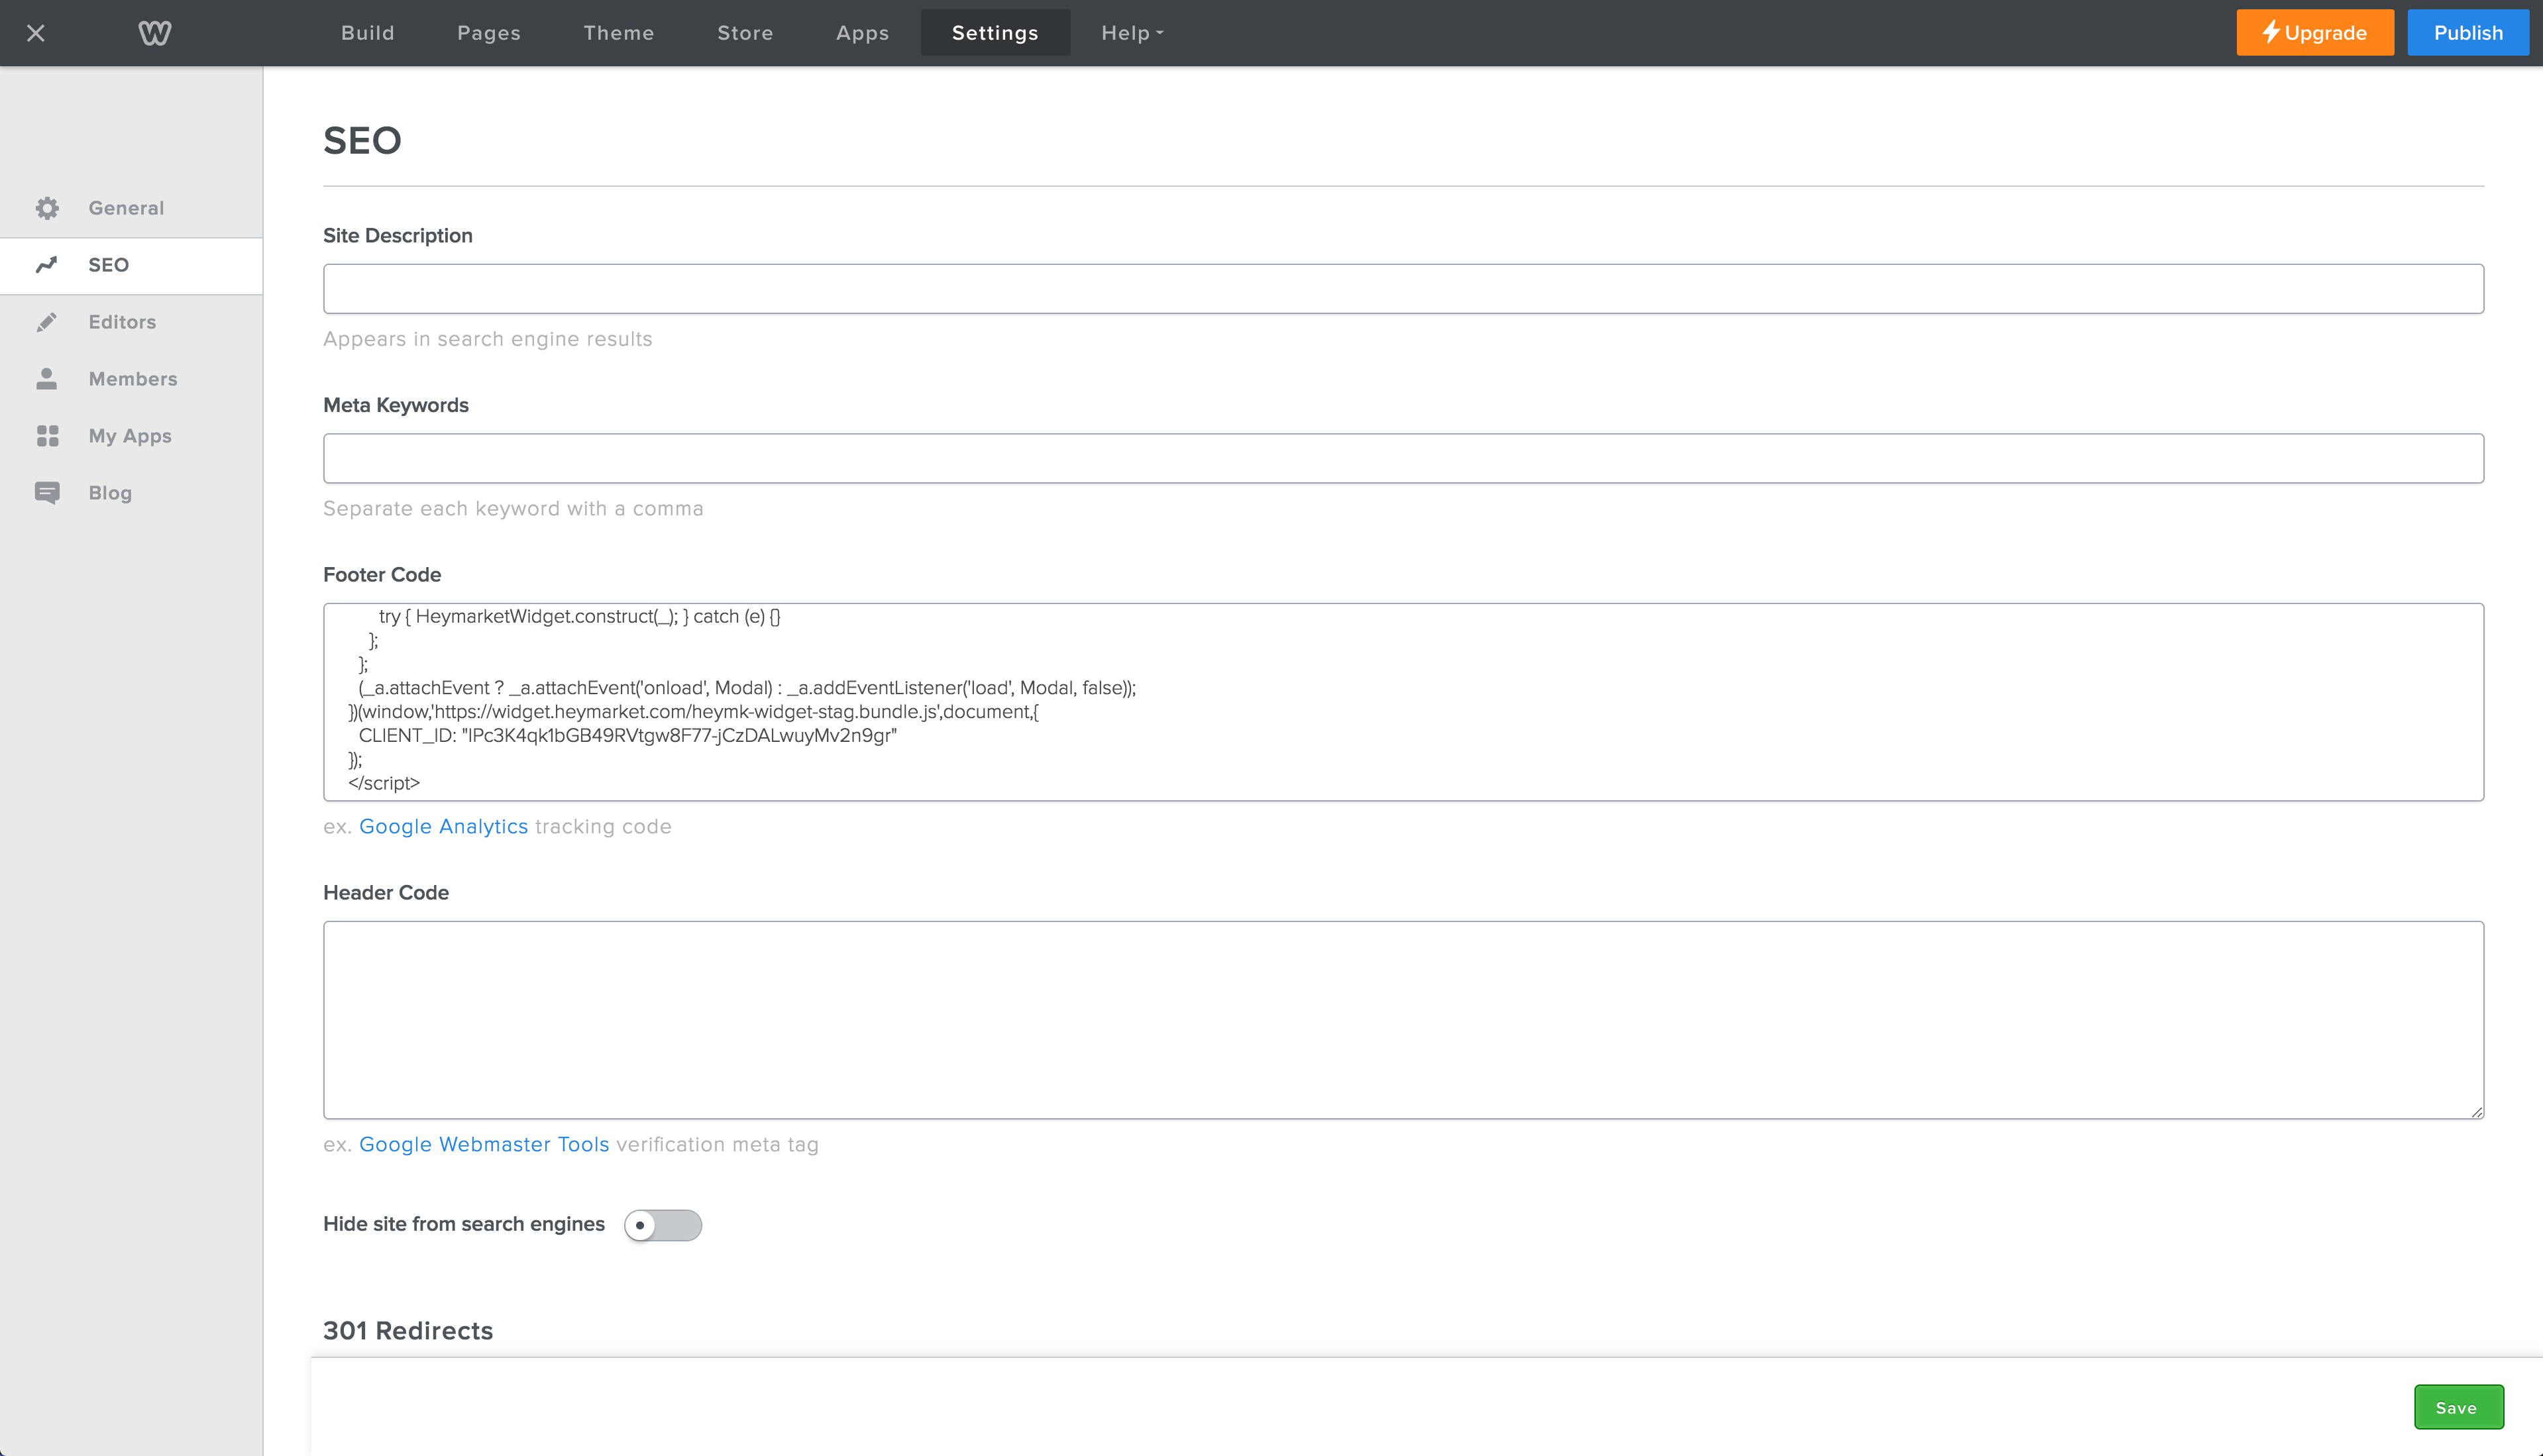This screenshot has width=2543, height=1456.
Task: Click the SEO trend arrow icon
Action: [x=47, y=265]
